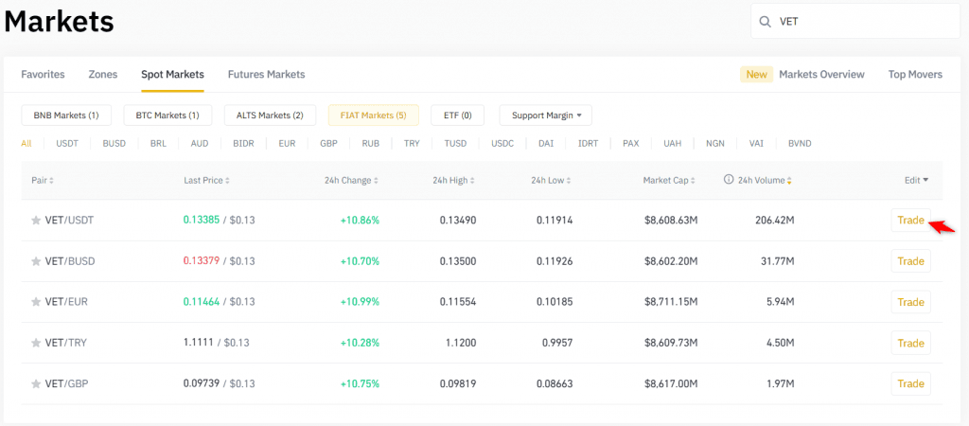Filter by TUSD quote currency
This screenshot has height=426, width=969.
click(x=456, y=144)
